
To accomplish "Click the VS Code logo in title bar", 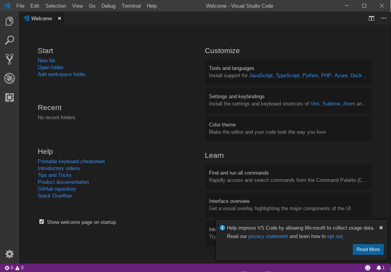I will tap(7, 6).
